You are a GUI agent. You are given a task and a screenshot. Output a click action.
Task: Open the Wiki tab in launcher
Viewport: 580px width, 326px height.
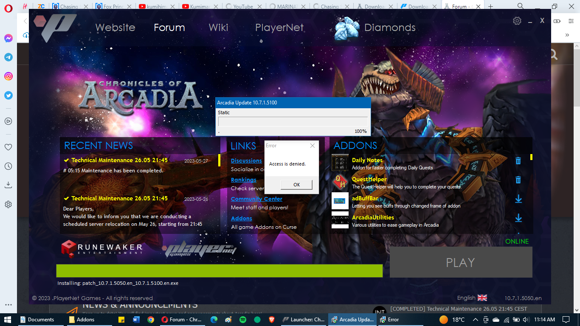(x=218, y=28)
